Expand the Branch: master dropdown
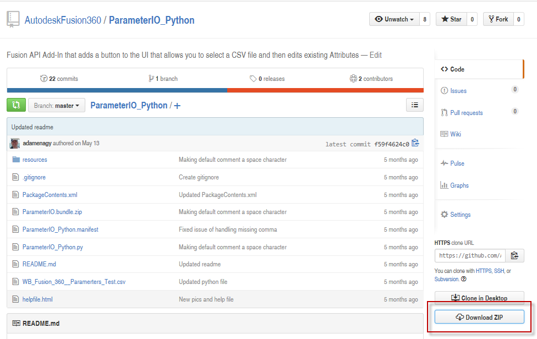The height and width of the screenshot is (339, 537). 57,105
